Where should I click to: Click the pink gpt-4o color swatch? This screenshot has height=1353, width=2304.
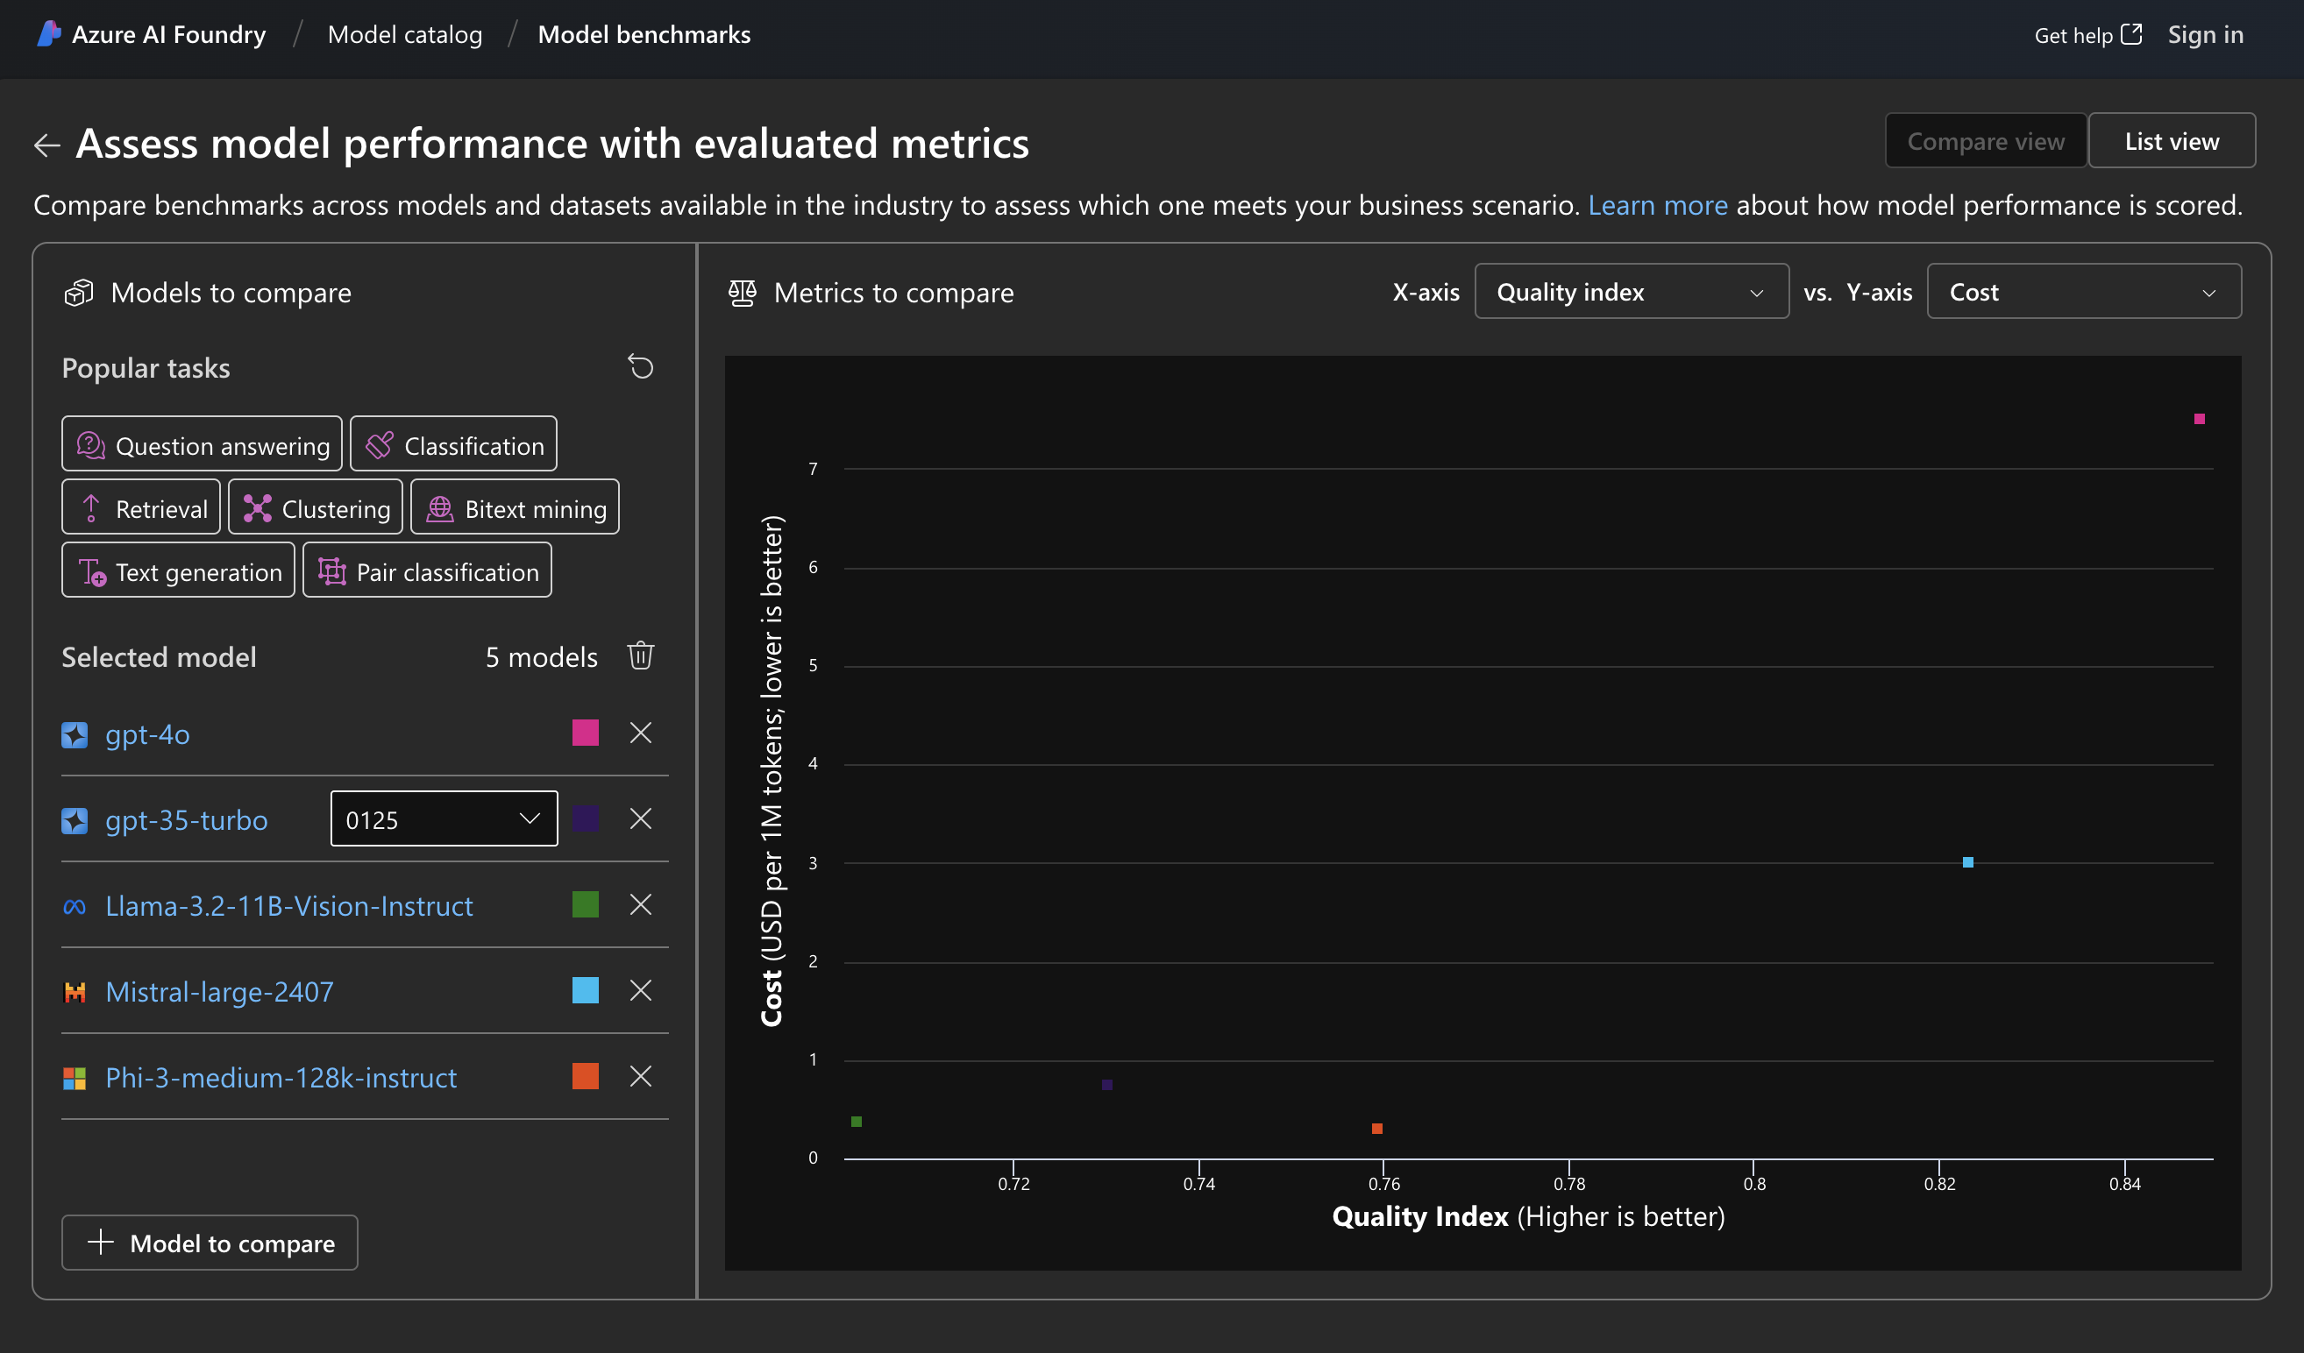pyautogui.click(x=585, y=733)
